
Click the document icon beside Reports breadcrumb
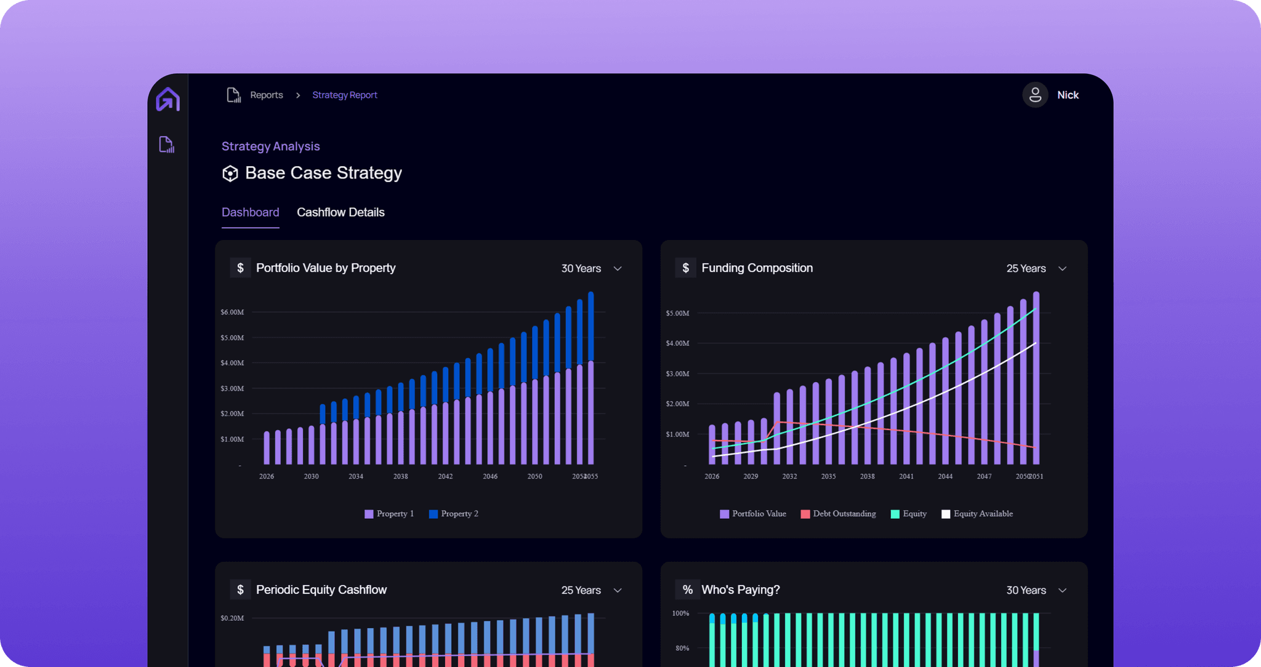[x=233, y=95]
